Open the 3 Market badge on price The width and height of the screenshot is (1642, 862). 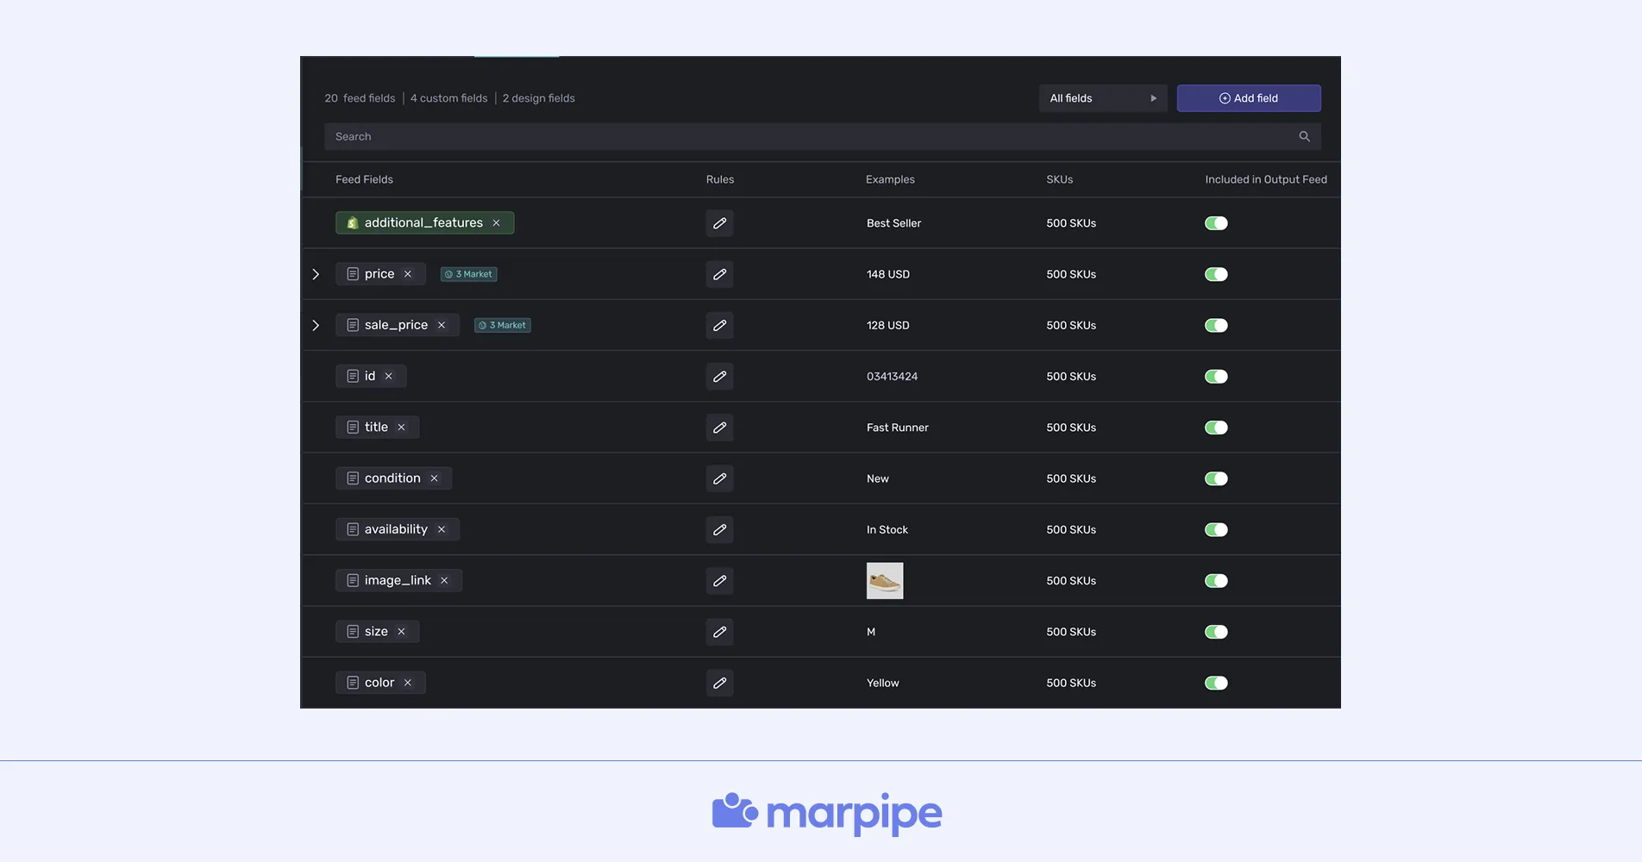point(468,273)
